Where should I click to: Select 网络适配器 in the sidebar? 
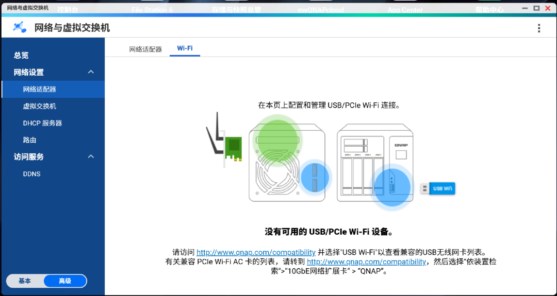click(x=53, y=90)
